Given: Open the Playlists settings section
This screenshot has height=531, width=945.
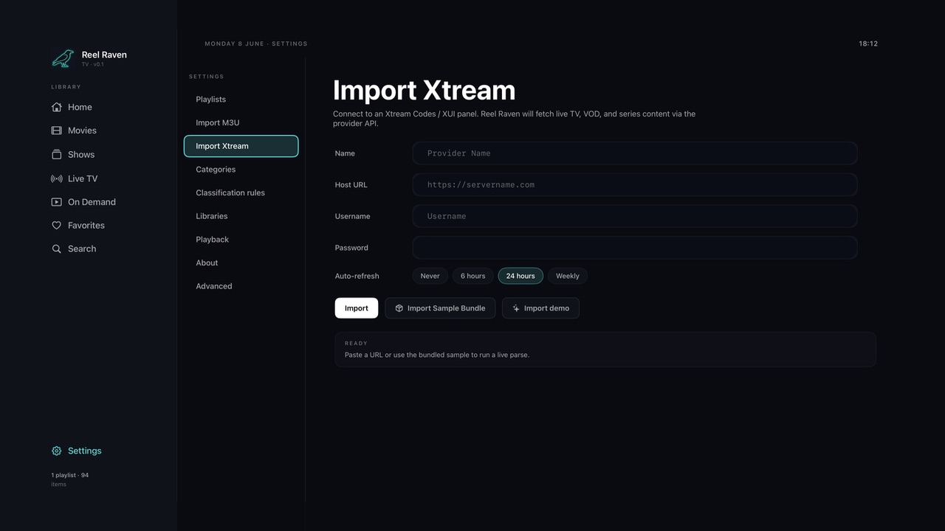Looking at the screenshot, I should coord(241,100).
